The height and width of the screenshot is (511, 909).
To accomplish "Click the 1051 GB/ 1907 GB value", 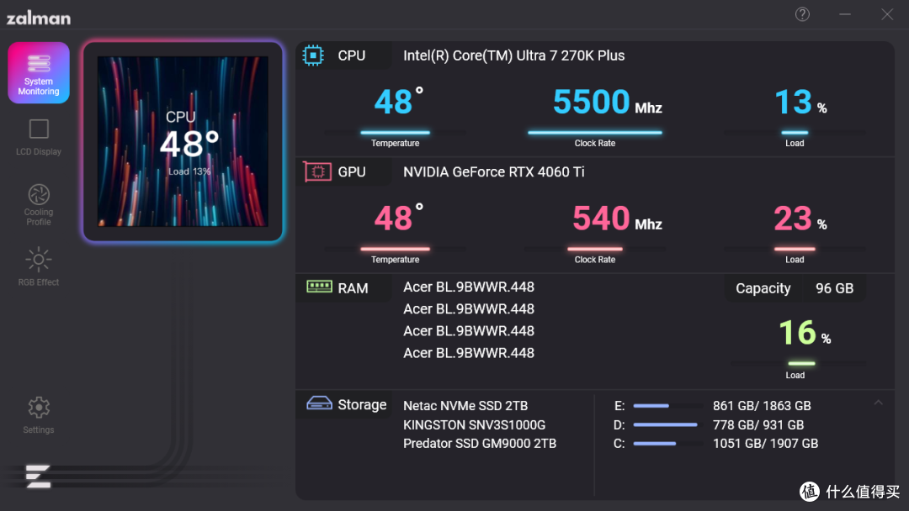I will [x=765, y=443].
